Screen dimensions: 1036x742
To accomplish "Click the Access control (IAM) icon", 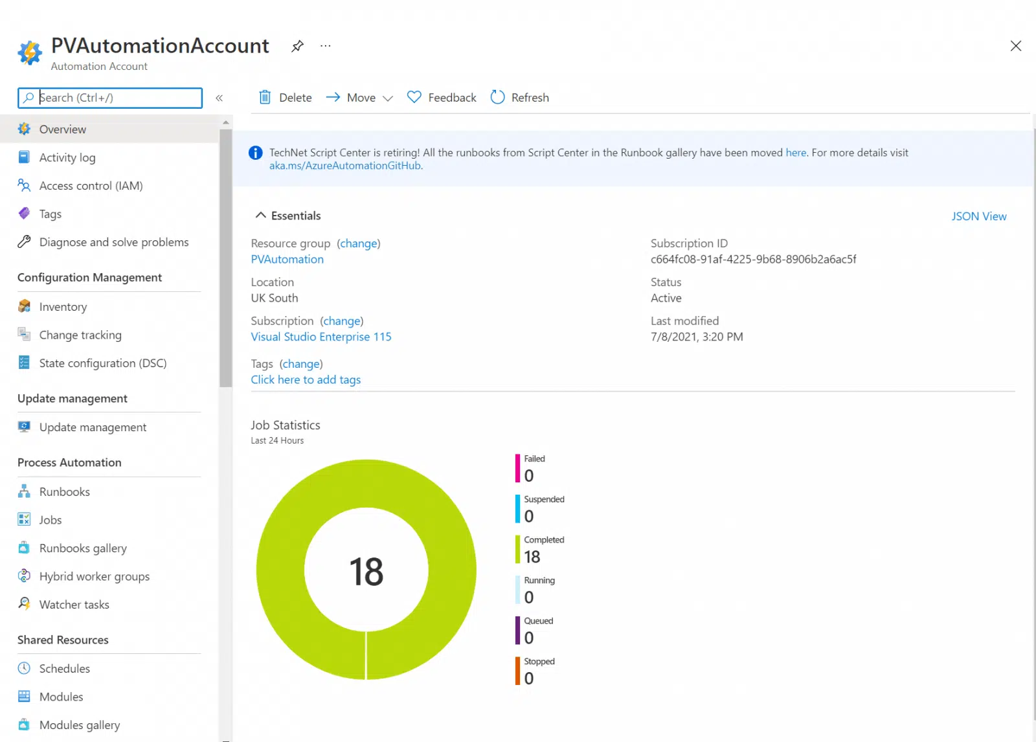I will [x=24, y=186].
